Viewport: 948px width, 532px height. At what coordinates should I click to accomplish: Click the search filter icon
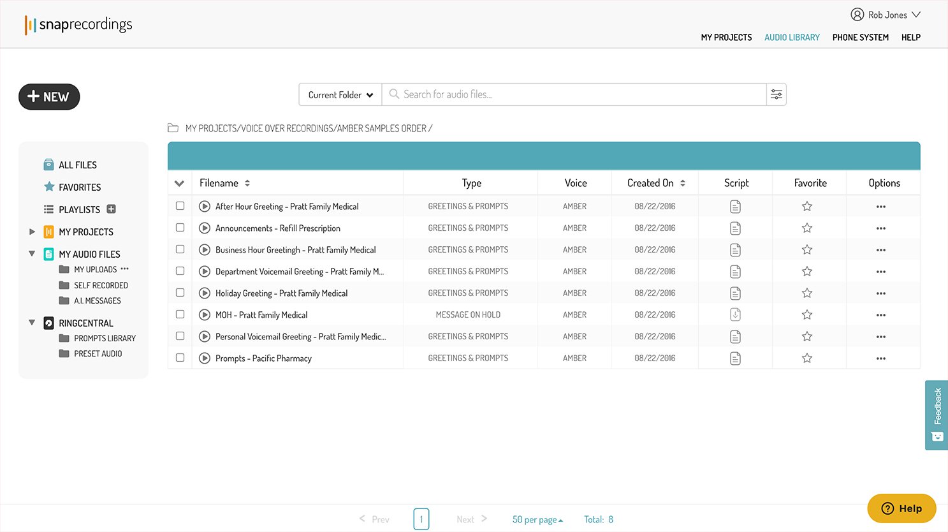coord(777,94)
